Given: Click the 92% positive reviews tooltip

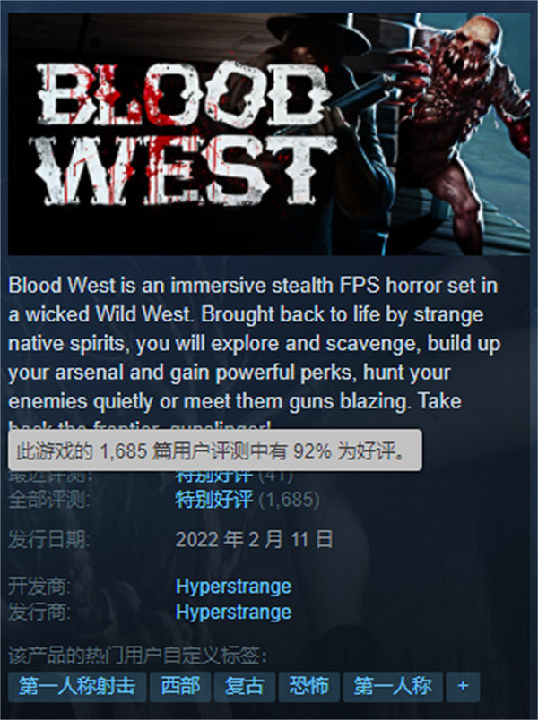Looking at the screenshot, I should tap(214, 450).
